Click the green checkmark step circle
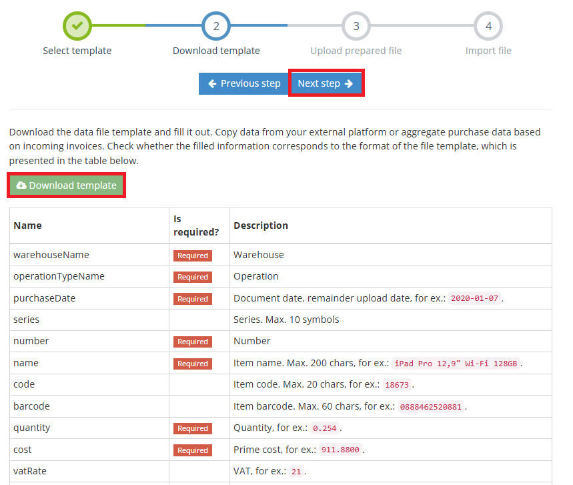573x485 pixels. (x=77, y=26)
